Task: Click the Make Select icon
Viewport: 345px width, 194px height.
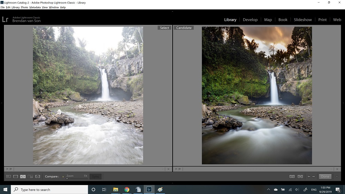Action: [x=300, y=176]
